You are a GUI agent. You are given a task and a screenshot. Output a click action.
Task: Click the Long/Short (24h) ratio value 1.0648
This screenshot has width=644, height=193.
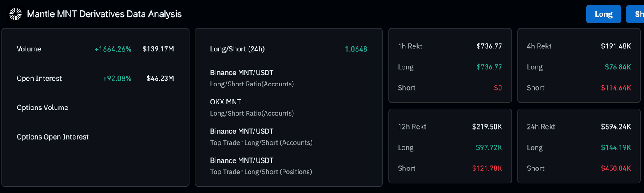[x=356, y=49]
